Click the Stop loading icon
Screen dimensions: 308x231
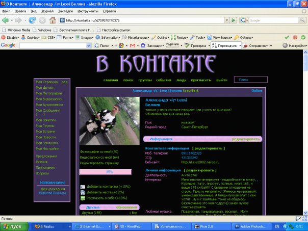pos(42,20)
